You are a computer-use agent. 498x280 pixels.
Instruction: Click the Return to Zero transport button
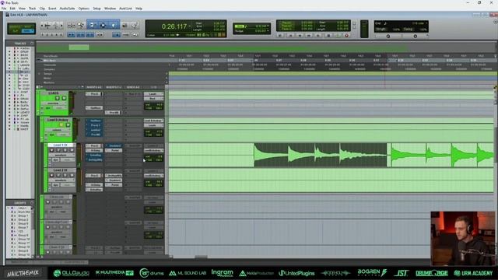280,36
